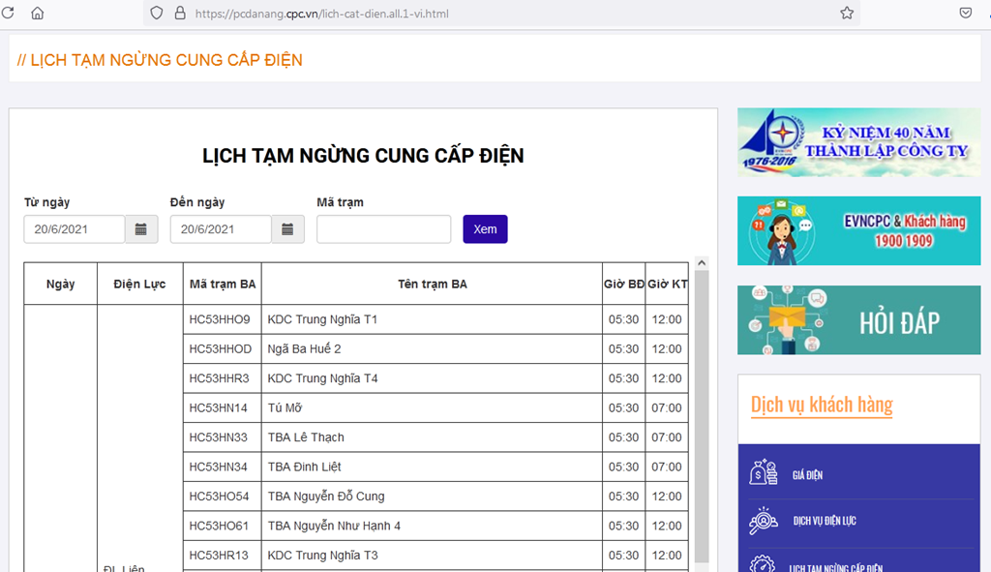Focus the Từ ngày date field
The image size is (991, 572).
[x=75, y=228]
